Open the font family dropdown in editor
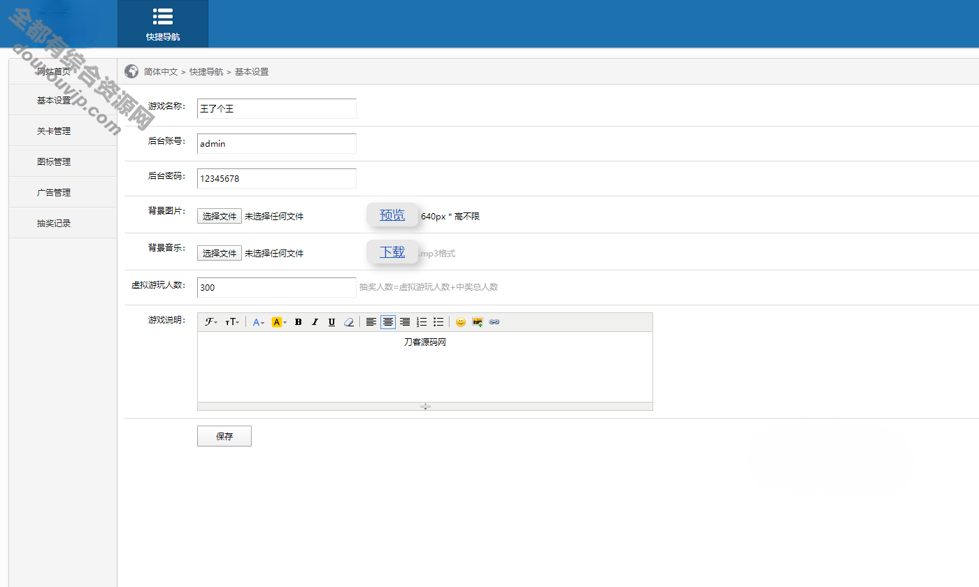Screen dimensions: 979x587 (x=211, y=322)
